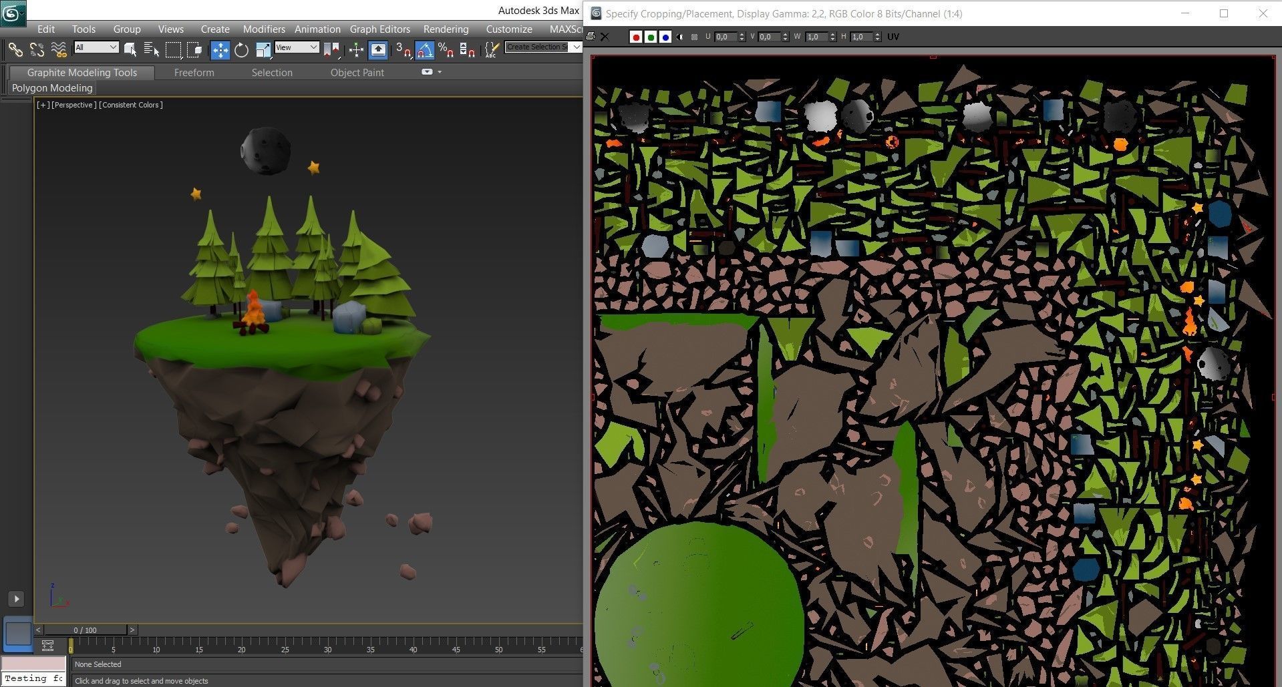Viewport: 1282px width, 687px height.
Task: Open the Modifiers menu
Action: pyautogui.click(x=264, y=29)
